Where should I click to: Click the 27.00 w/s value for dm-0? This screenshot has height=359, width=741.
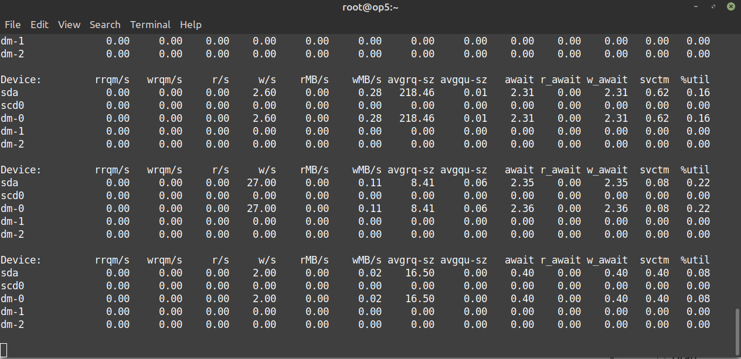261,208
